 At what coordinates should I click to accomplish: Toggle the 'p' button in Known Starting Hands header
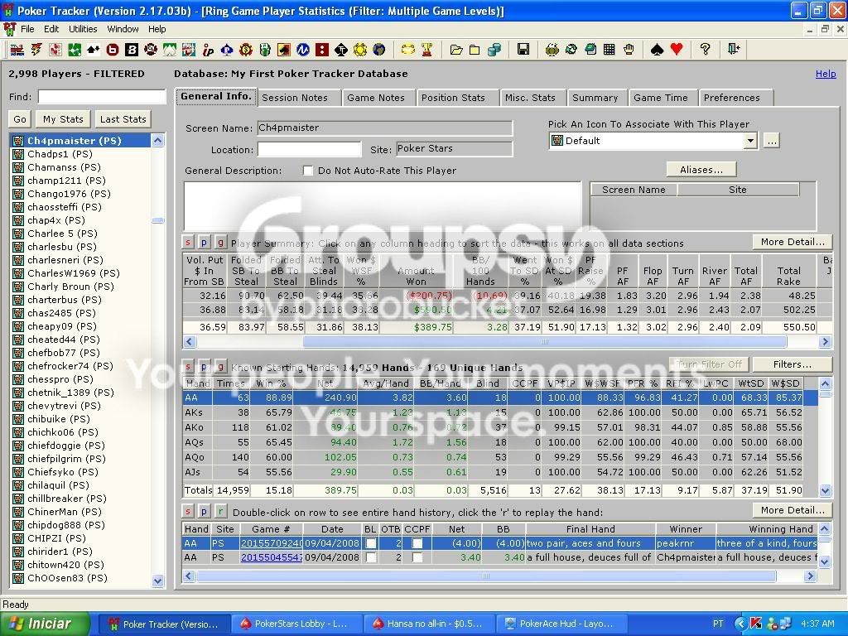coord(205,367)
